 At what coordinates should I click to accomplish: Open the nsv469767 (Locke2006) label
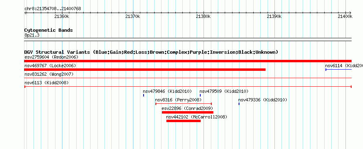coord(50,66)
